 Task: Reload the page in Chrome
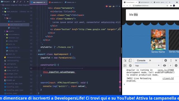point(130,6)
